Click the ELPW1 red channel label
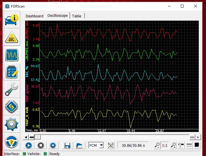The width and height of the screenshot is (206, 156). tap(27, 30)
